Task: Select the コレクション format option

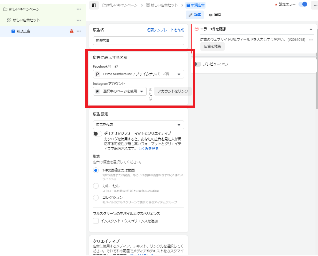Action: pos(96,198)
